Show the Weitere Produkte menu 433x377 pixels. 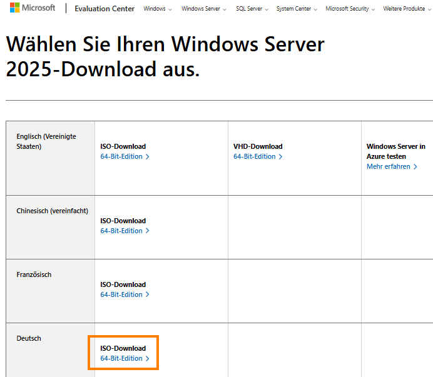408,9
